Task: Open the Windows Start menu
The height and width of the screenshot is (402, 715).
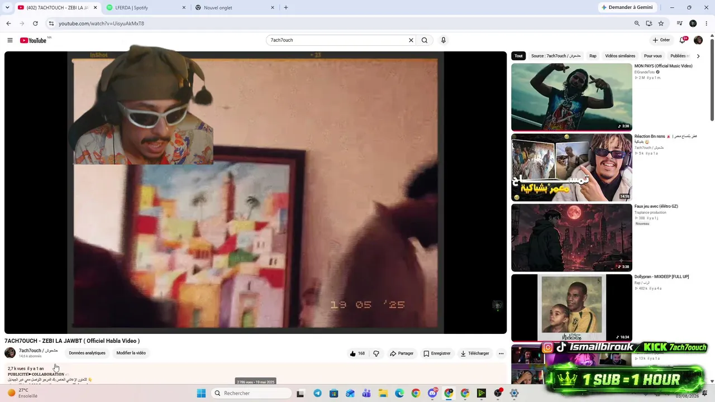Action: 201,393
